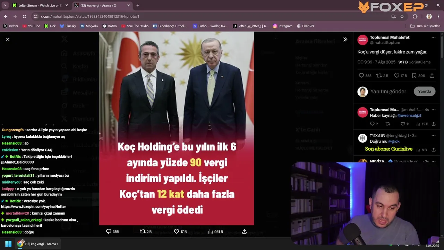Viewport: 444px width, 250px height.
Task: Open more options of Toplumsal Muhalefet tweet
Action: click(433, 37)
